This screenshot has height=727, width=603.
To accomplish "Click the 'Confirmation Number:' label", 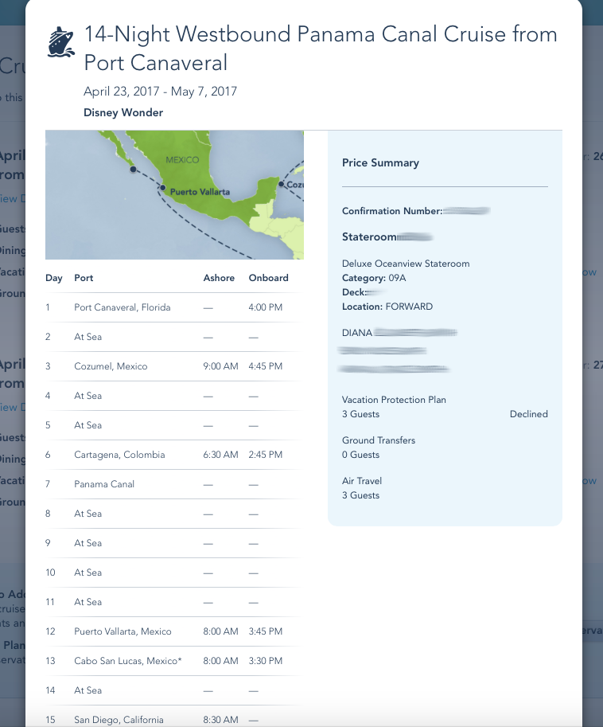I will 392,211.
